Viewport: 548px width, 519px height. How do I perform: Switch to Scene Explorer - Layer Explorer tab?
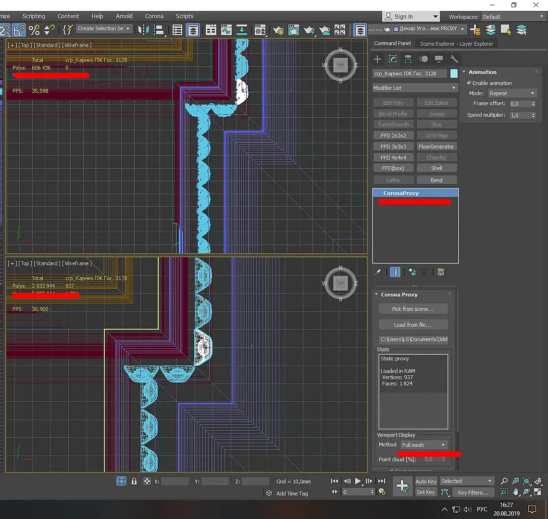[x=456, y=44]
